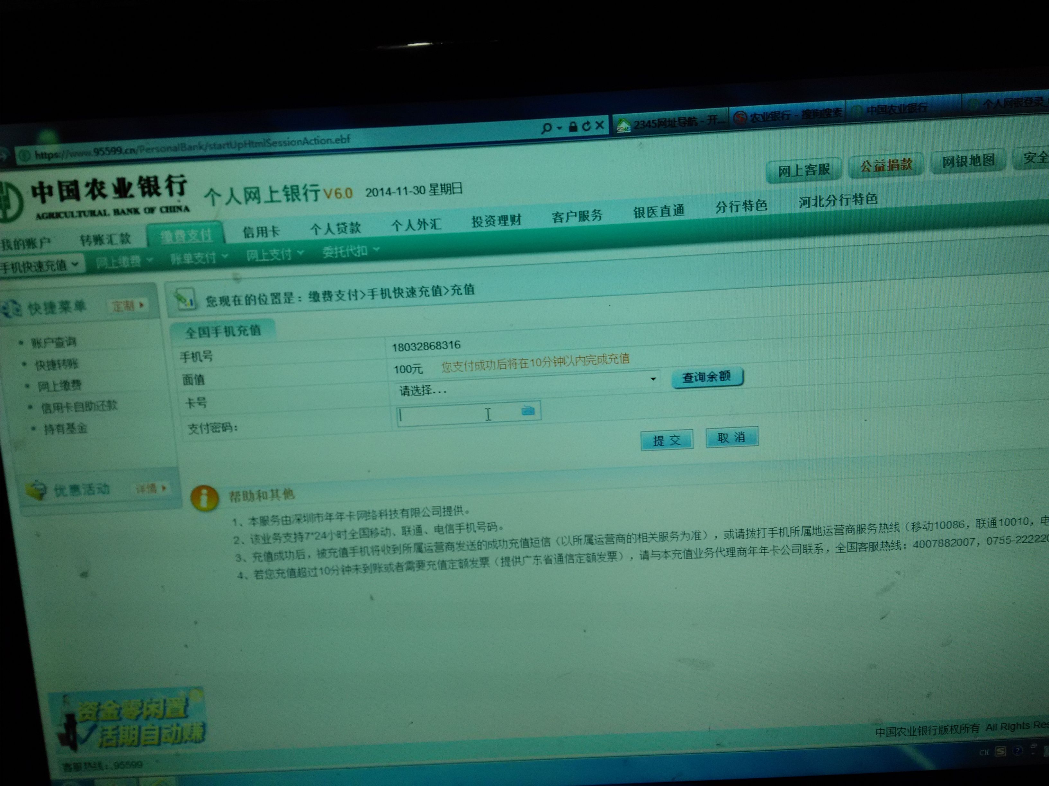Open the 公益捐款 button
The width and height of the screenshot is (1049, 786).
click(x=886, y=165)
